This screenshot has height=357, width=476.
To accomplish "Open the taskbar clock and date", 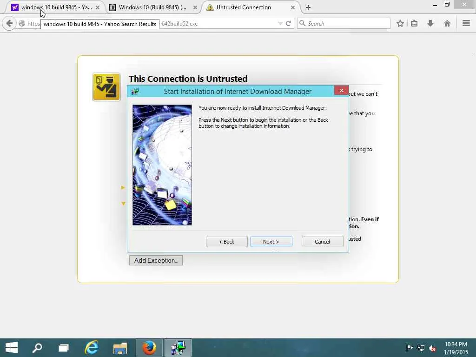I will (456, 348).
